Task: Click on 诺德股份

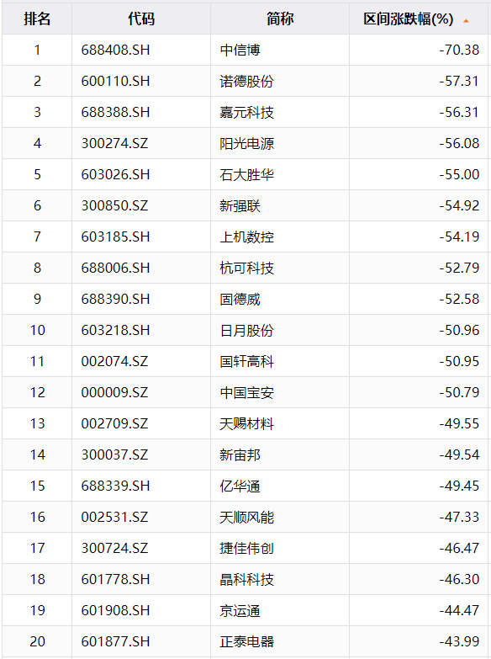Action: 247,81
